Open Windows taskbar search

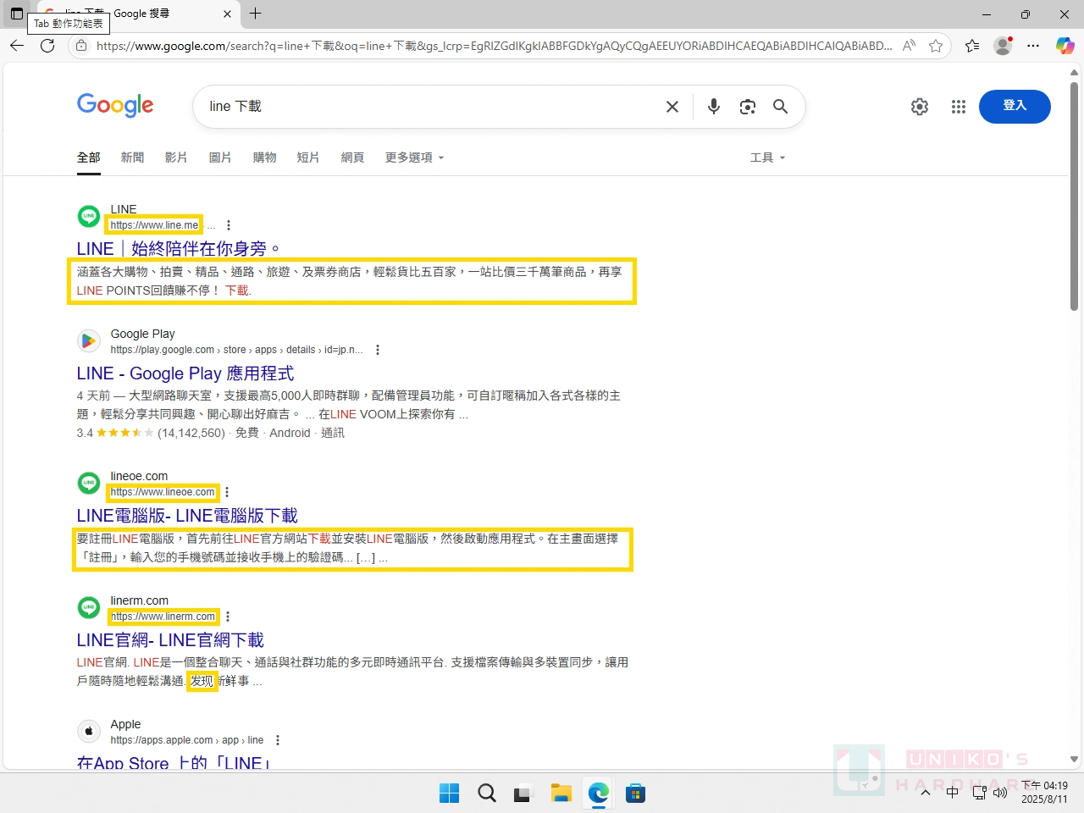pyautogui.click(x=487, y=794)
